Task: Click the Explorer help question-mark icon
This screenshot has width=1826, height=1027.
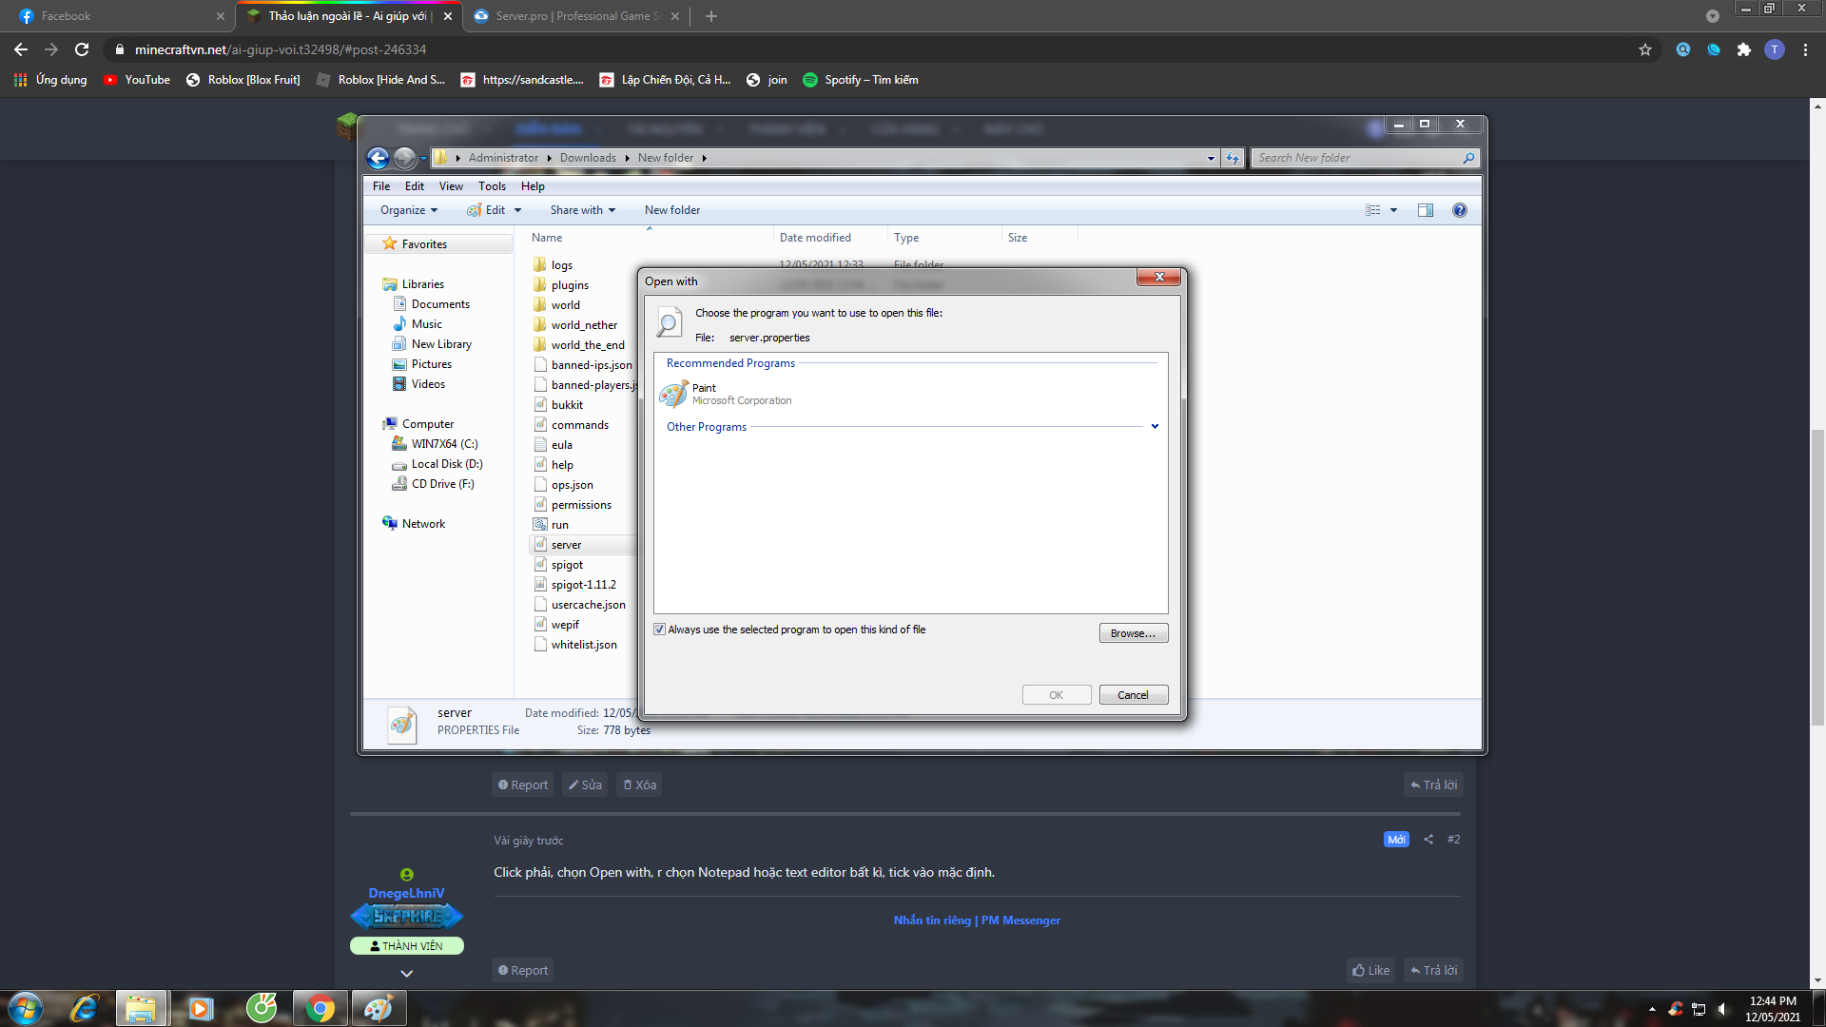Action: coord(1459,210)
